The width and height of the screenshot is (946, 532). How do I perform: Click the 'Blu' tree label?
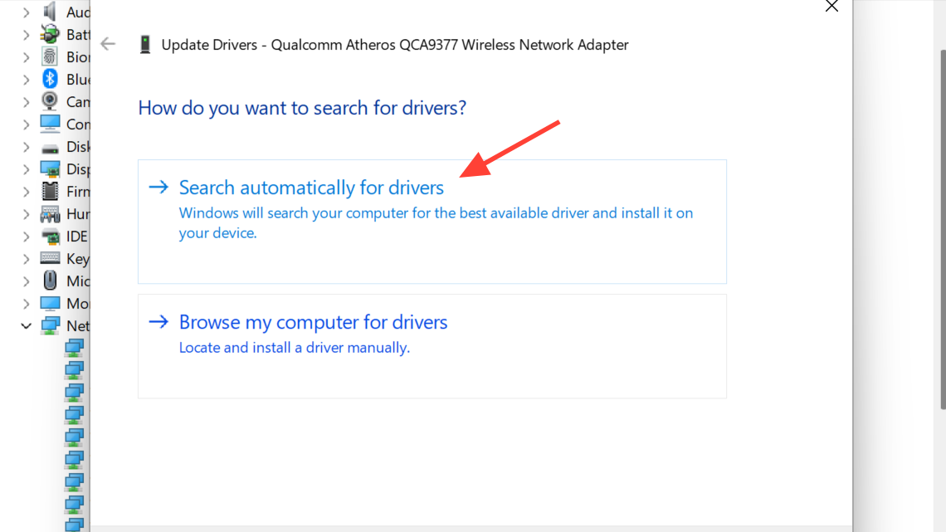click(x=78, y=80)
